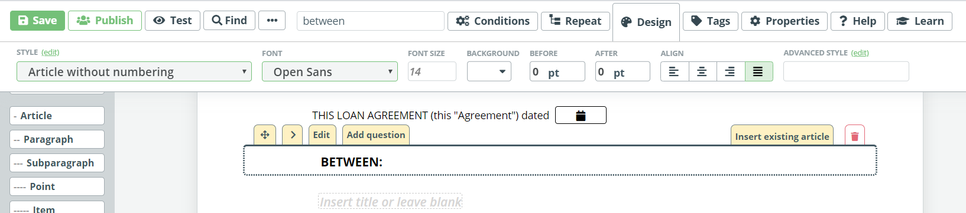Image resolution: width=966 pixels, height=213 pixels.
Task: Open the Style dropdown Article without numbering
Action: click(134, 72)
